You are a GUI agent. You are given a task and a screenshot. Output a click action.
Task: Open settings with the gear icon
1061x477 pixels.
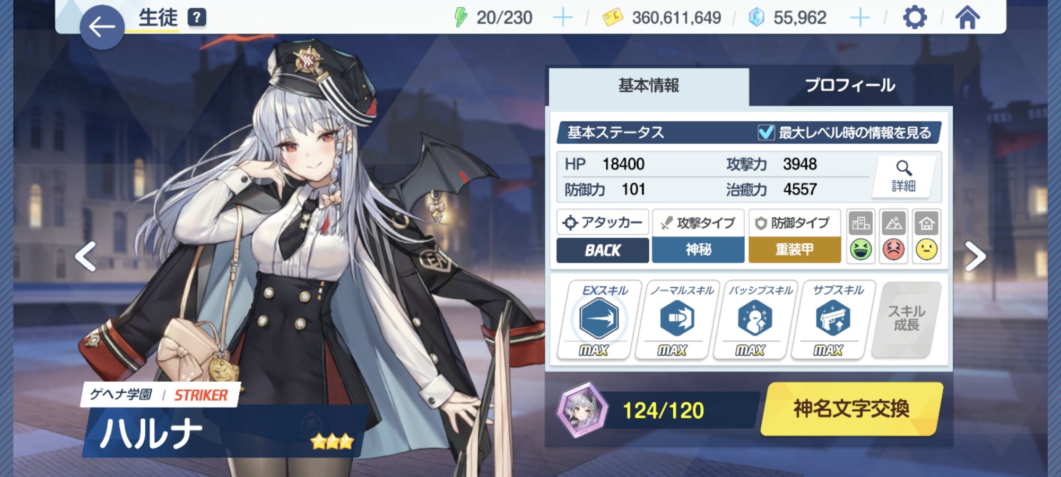point(915,17)
